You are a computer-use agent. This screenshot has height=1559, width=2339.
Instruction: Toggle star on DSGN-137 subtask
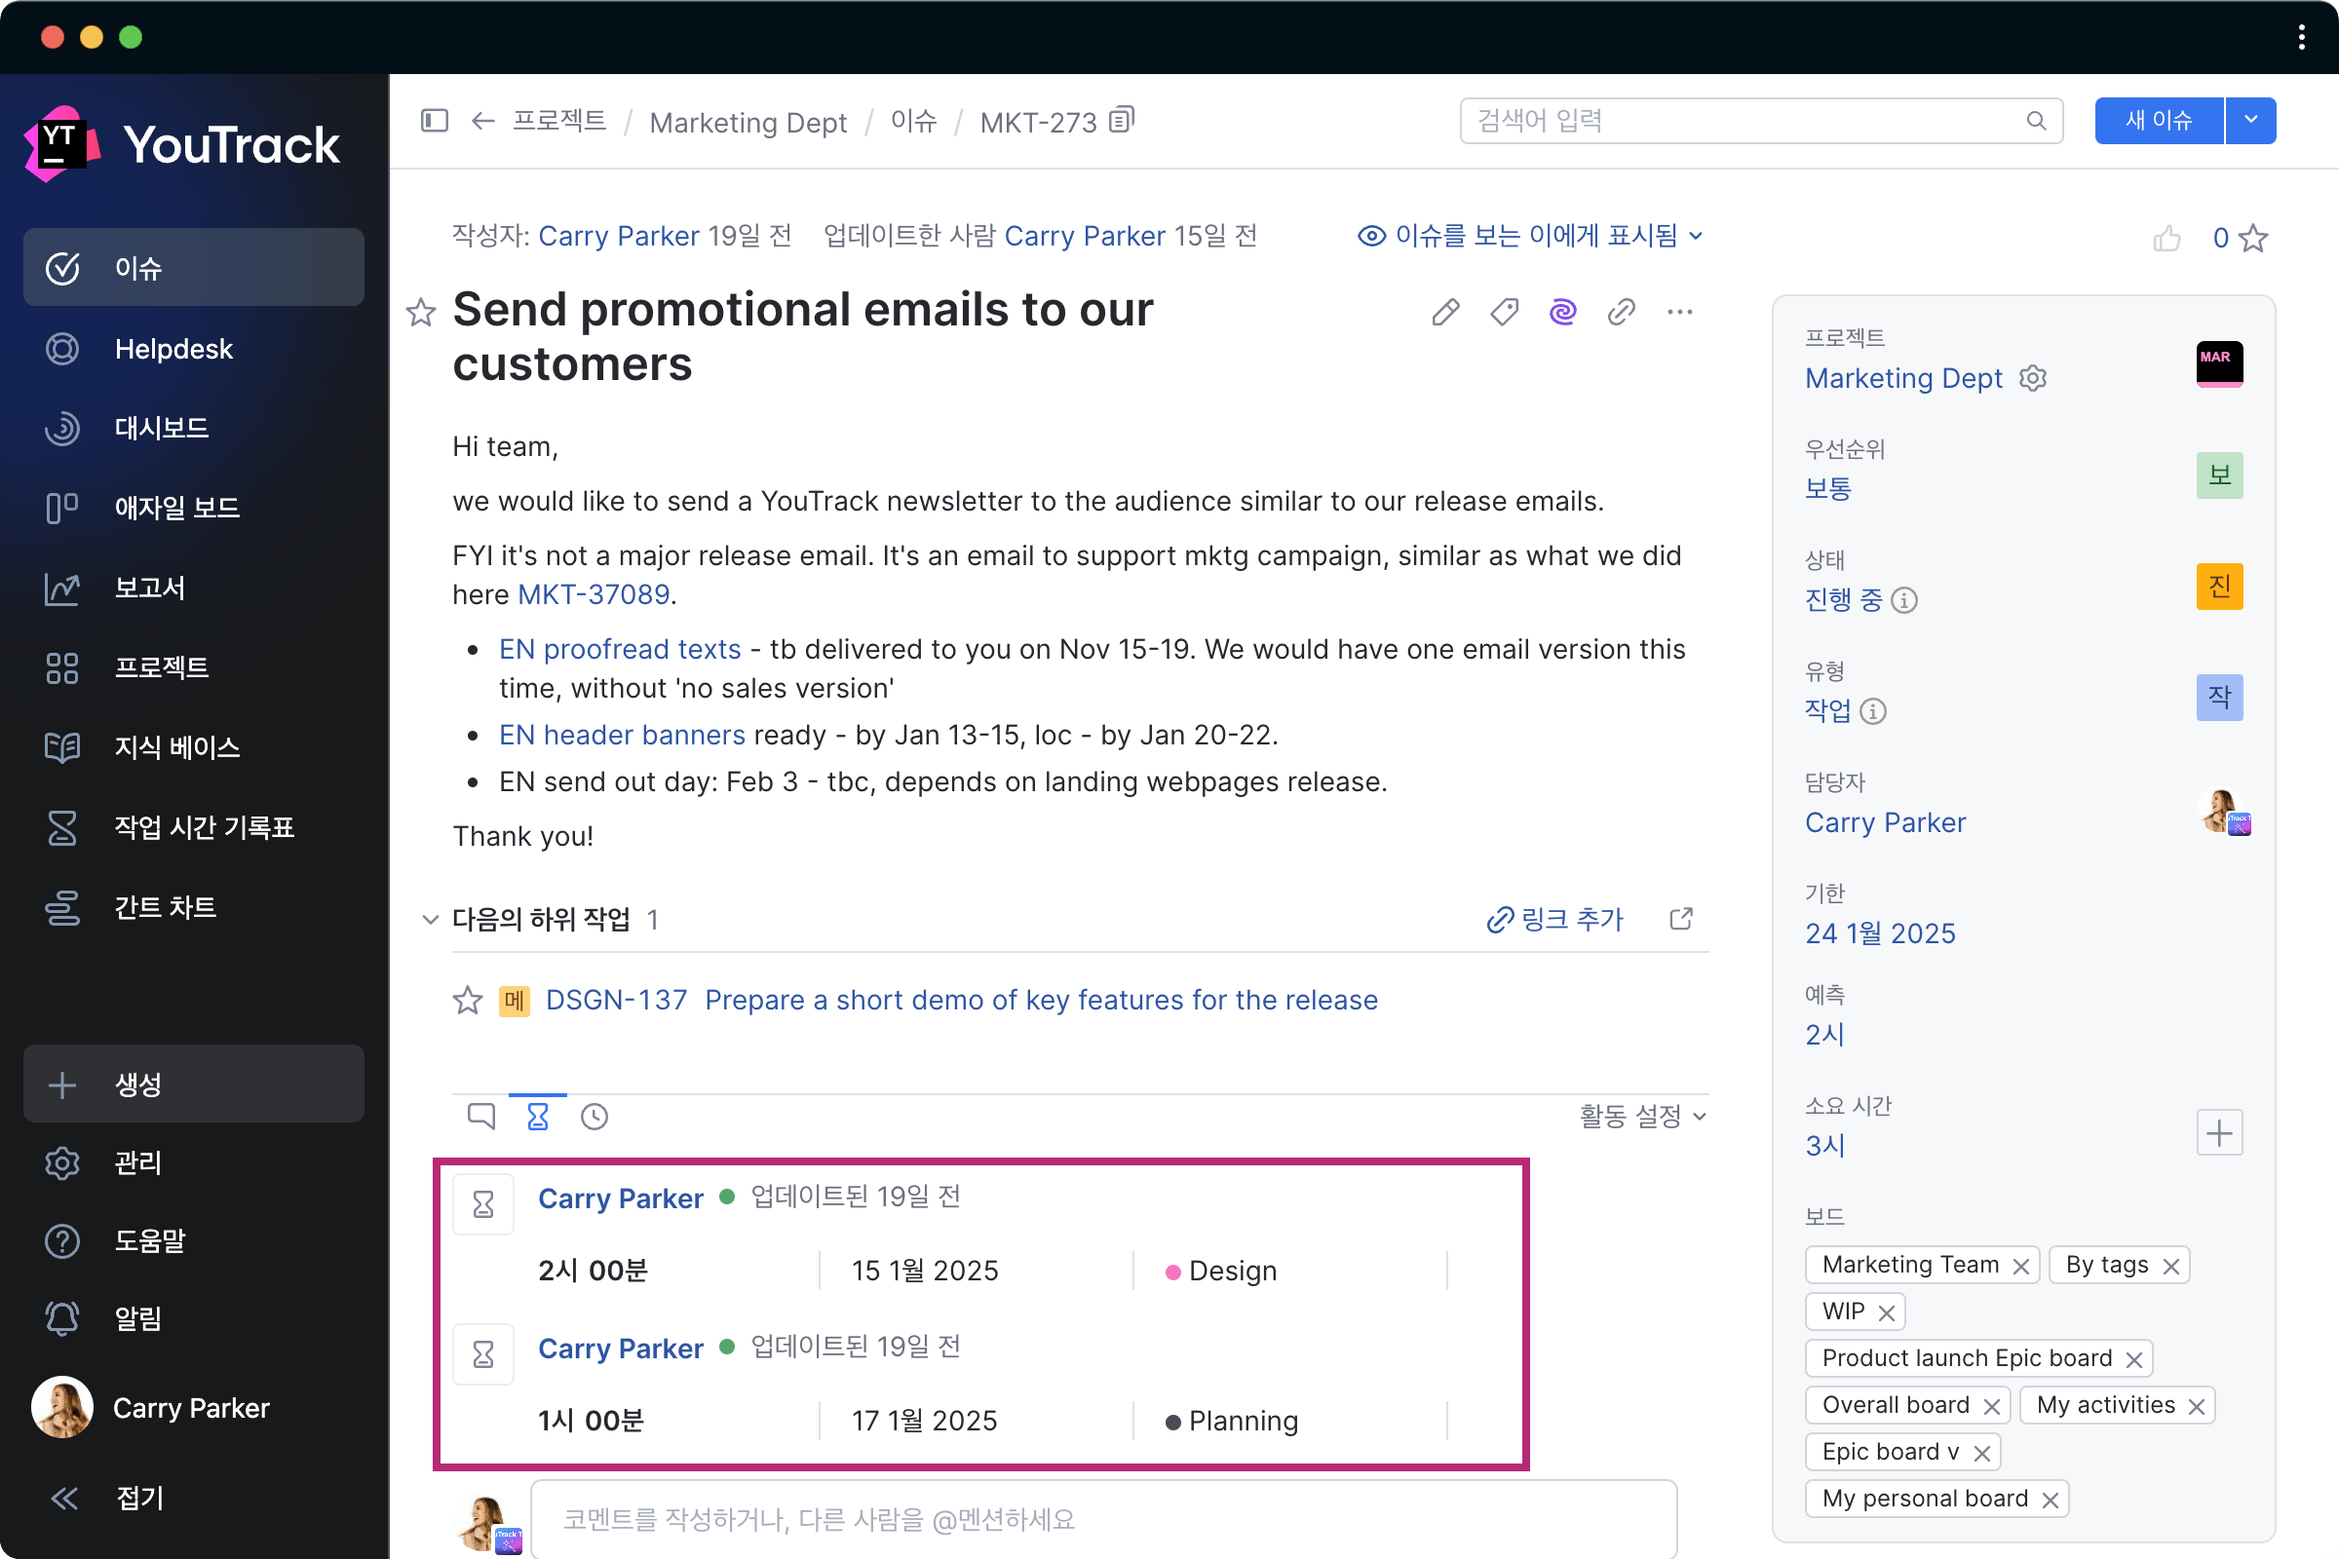pos(468,1000)
